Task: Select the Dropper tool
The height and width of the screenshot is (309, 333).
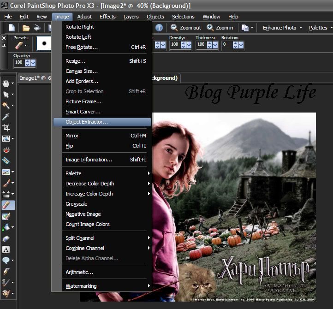Action: pyautogui.click(x=6, y=117)
